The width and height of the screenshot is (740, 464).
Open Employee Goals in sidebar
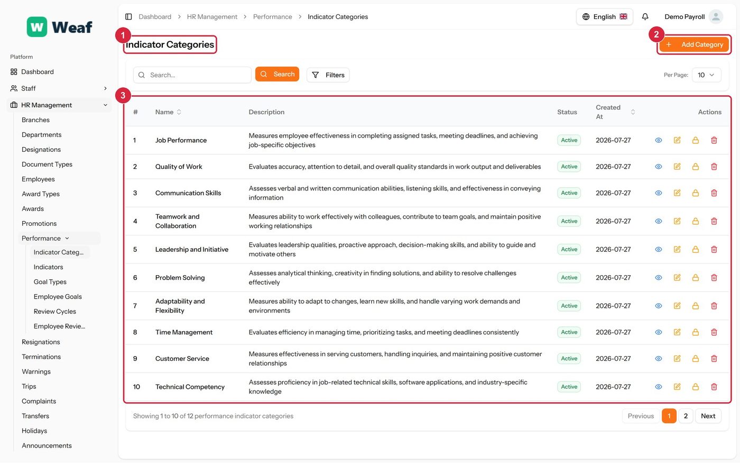click(58, 297)
